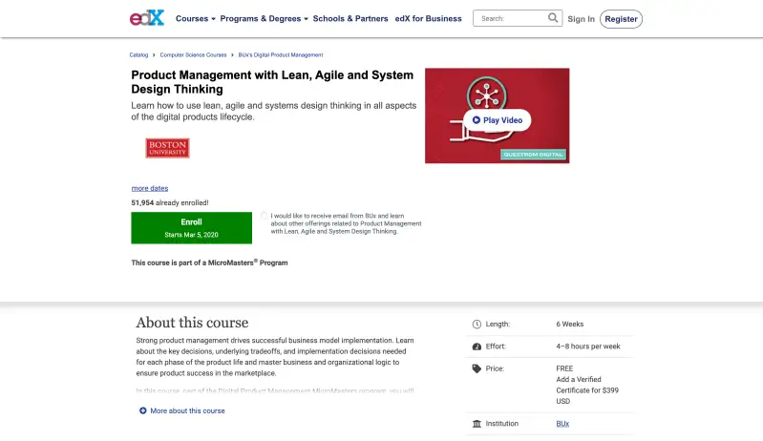Click the BUx institution link
Screen dimensions: 763x441
[x=562, y=424]
